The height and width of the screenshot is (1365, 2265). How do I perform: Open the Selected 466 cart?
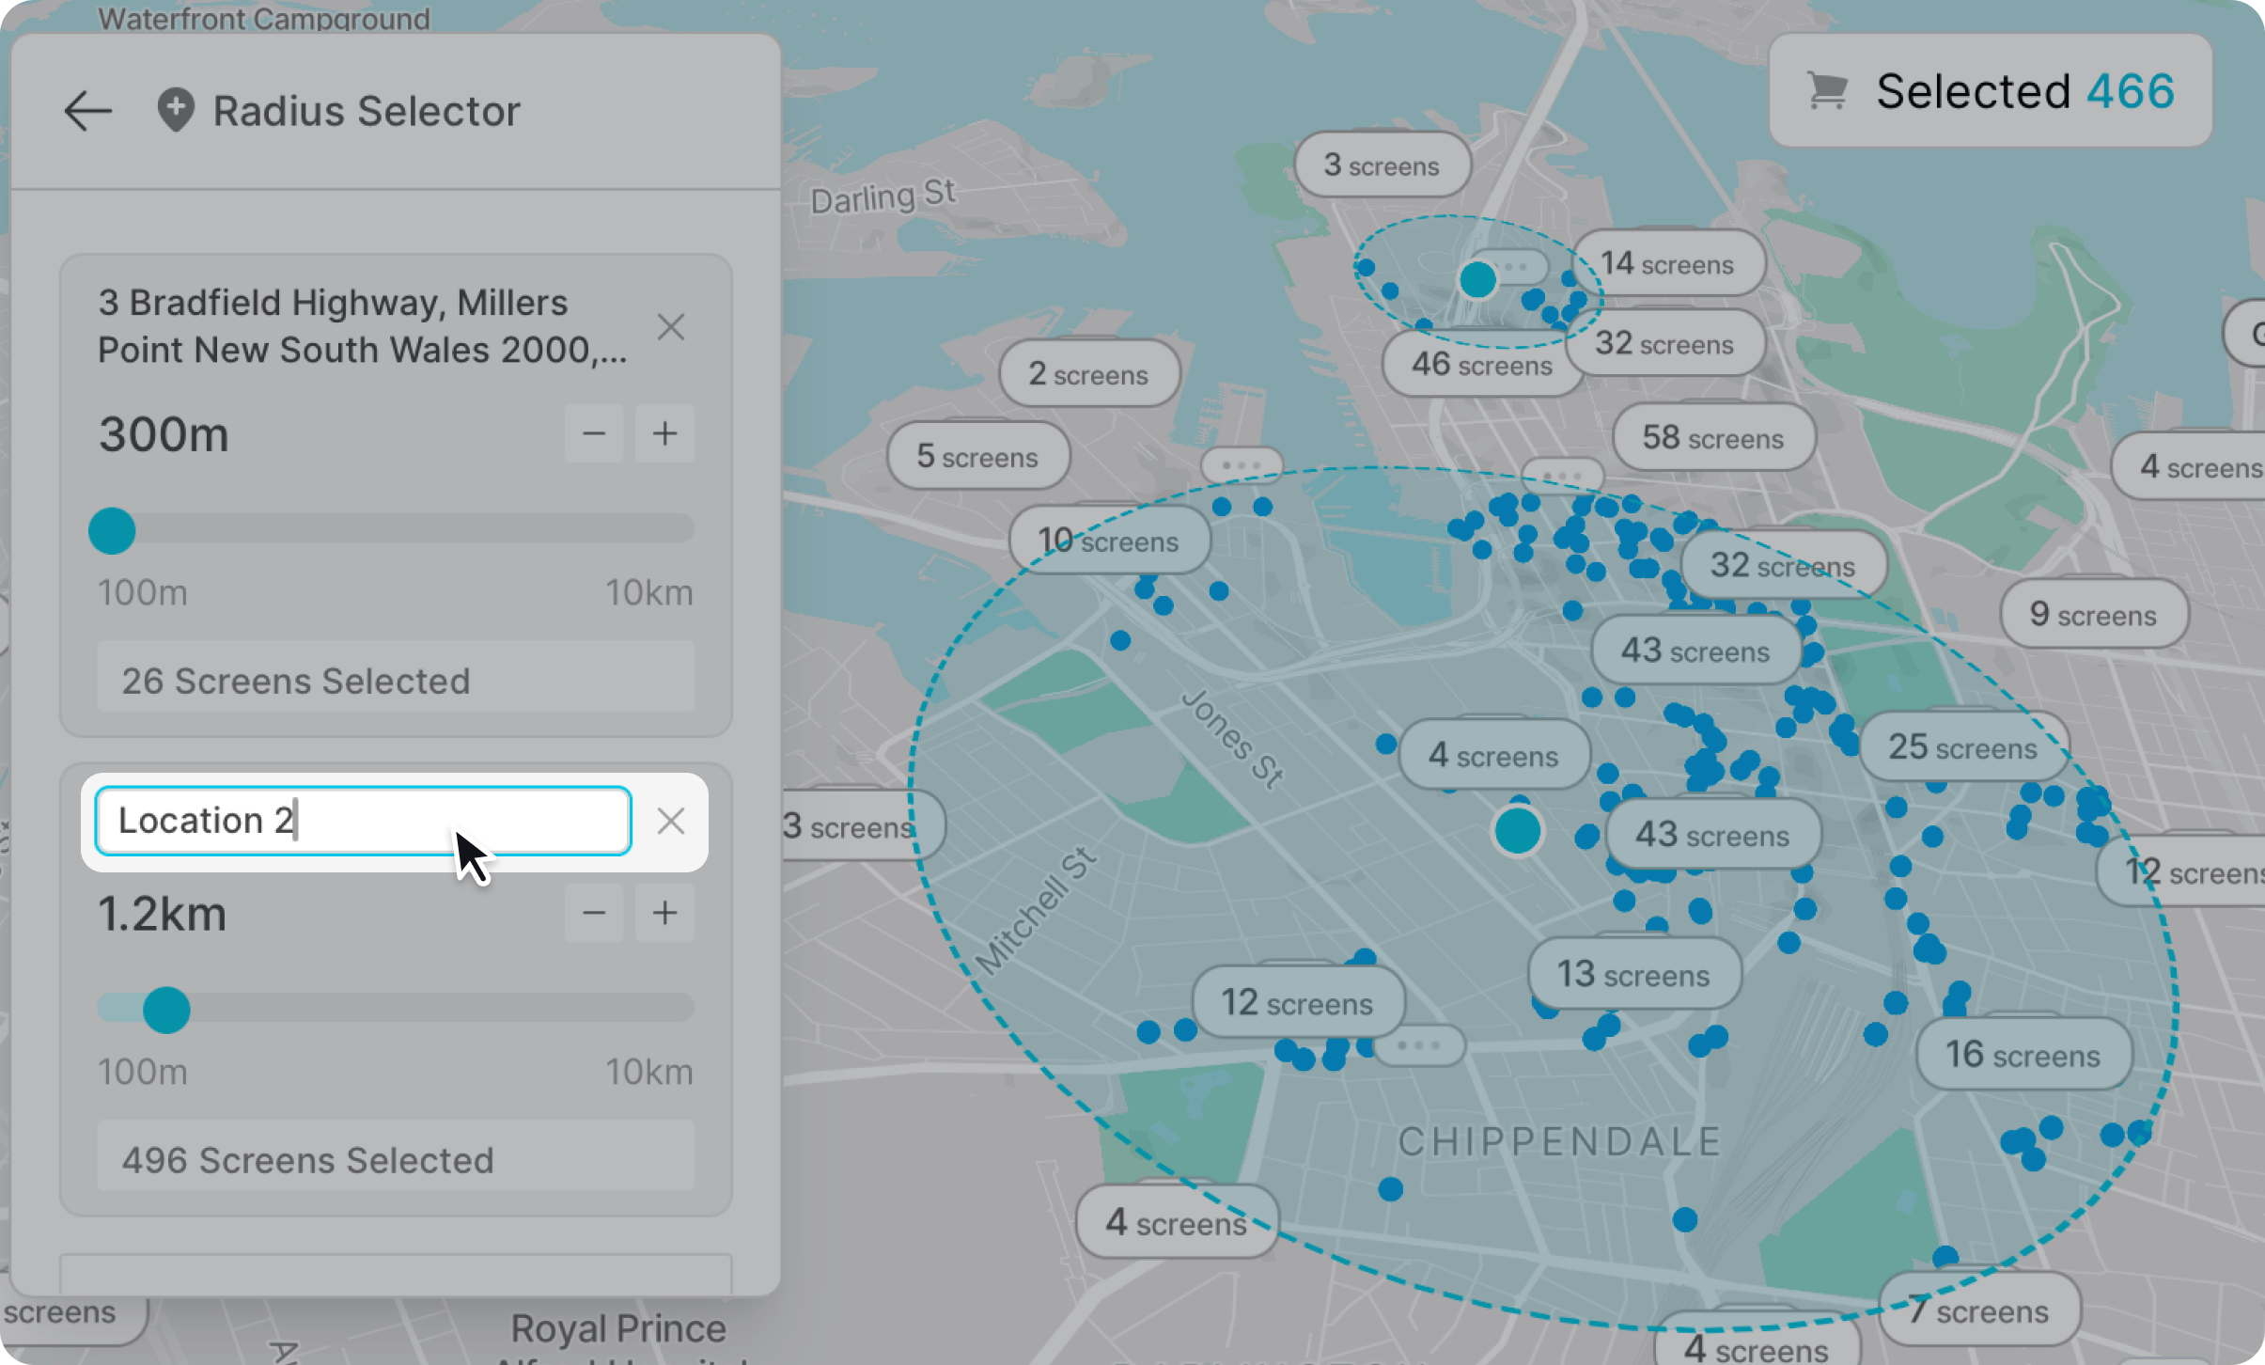point(1990,90)
